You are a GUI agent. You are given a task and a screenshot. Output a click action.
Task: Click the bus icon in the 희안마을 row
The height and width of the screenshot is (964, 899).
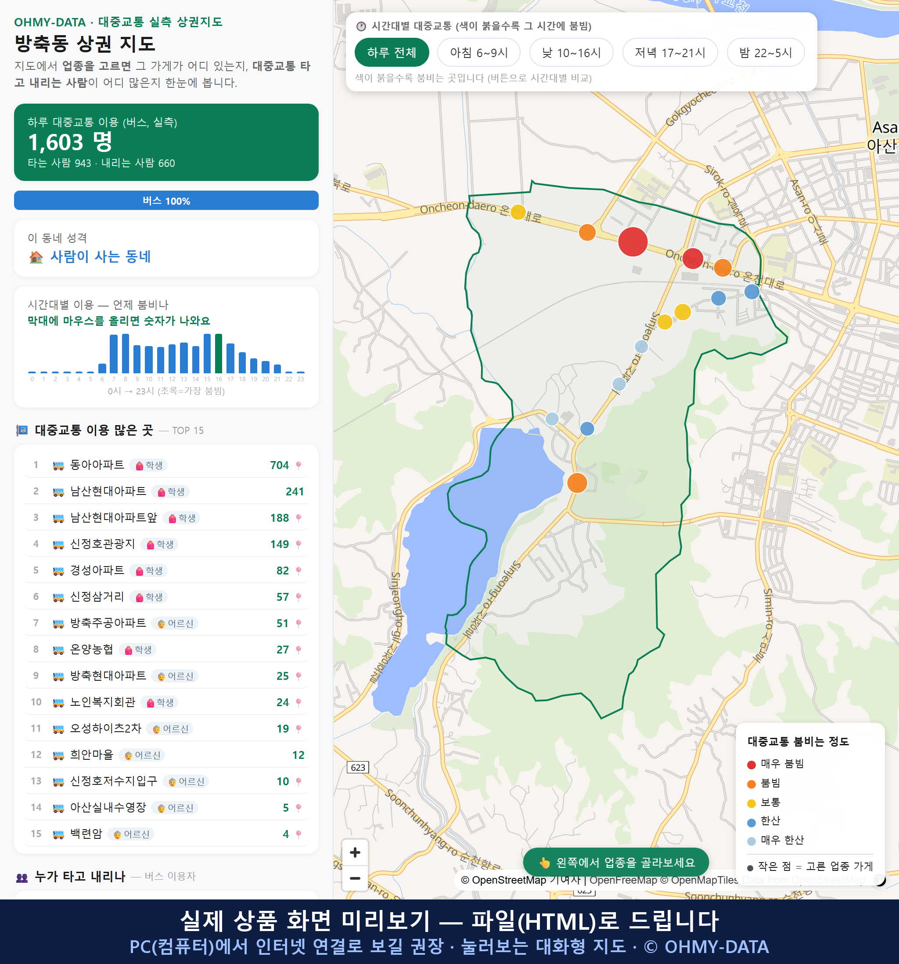coord(58,755)
